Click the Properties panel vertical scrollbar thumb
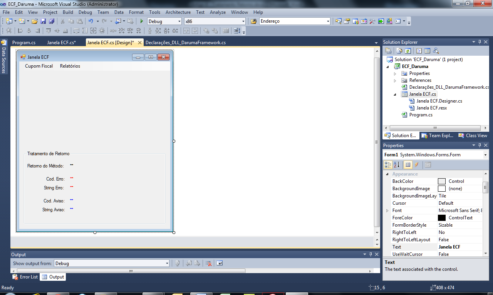The image size is (493, 295). 486,188
